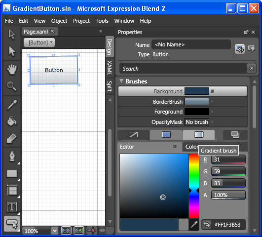The height and width of the screenshot is (237, 262).
Task: Select the Gradient brush tab
Action: (199, 135)
